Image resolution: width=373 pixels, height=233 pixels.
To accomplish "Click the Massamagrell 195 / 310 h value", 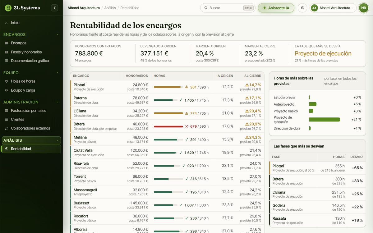I will pyautogui.click(x=199, y=192).
